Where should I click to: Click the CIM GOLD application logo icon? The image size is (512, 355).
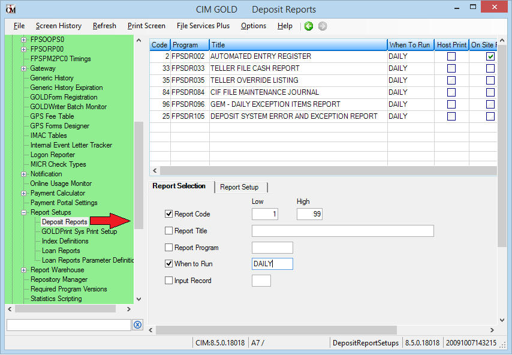coord(10,10)
